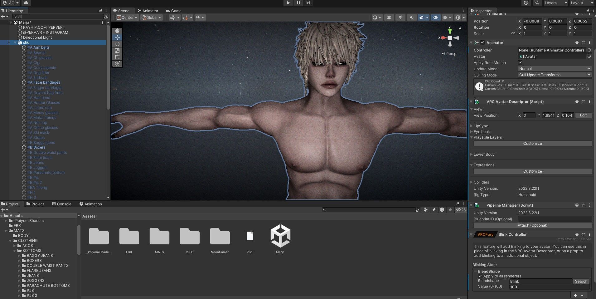The width and height of the screenshot is (596, 299).
Task: Click Customize under Playable Layers
Action: coord(533,144)
